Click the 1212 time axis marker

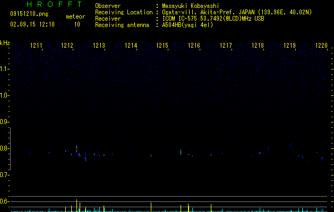(x=67, y=46)
